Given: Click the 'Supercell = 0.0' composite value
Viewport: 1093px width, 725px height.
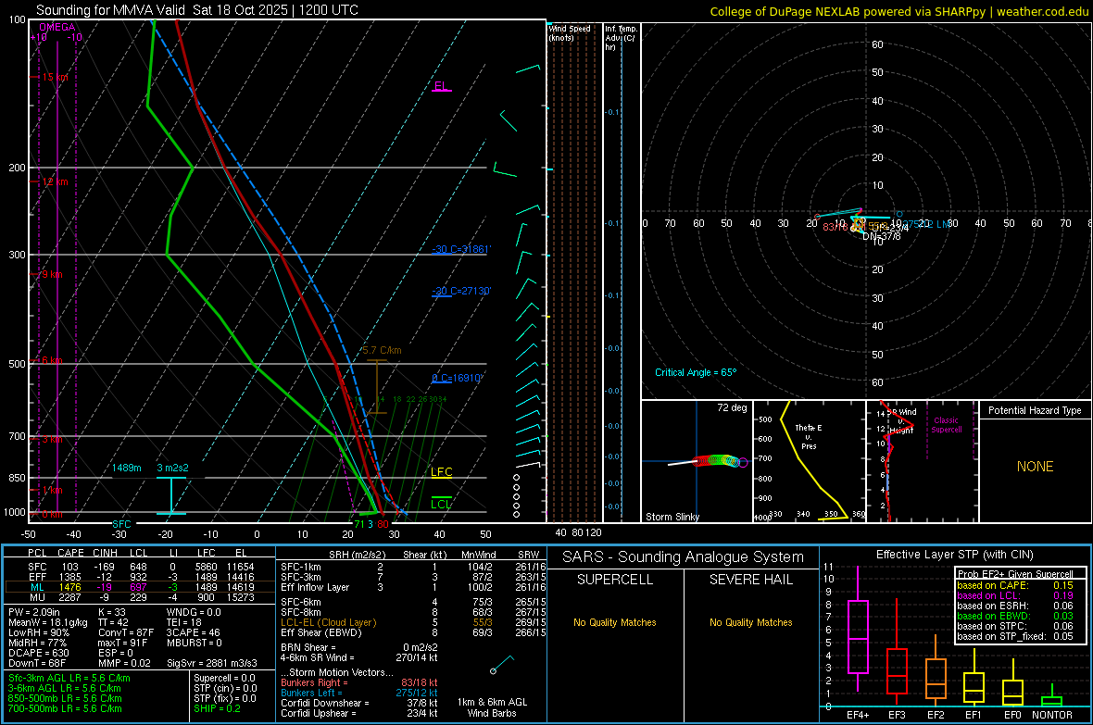Looking at the screenshot, I should tap(224, 679).
